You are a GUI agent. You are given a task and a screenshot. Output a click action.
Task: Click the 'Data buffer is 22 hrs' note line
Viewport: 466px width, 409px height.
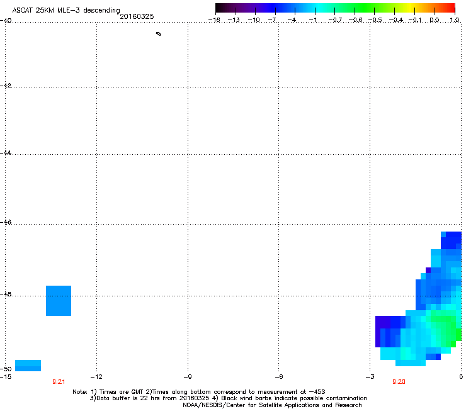(228, 398)
